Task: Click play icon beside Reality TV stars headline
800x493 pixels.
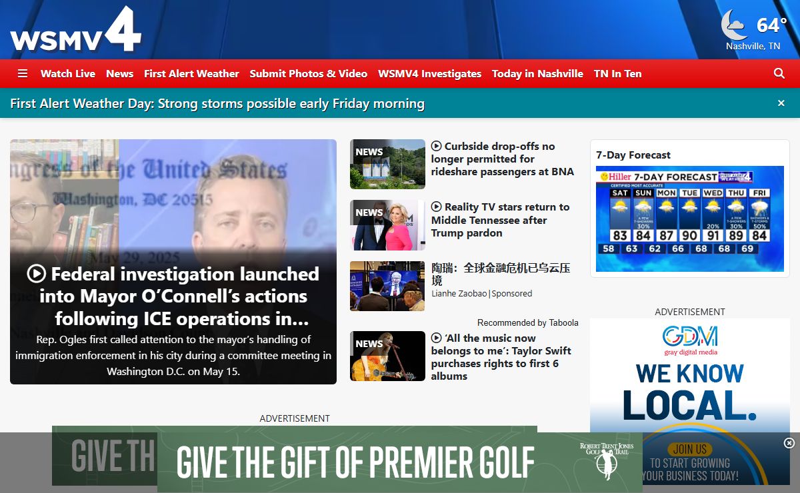Action: (x=437, y=207)
